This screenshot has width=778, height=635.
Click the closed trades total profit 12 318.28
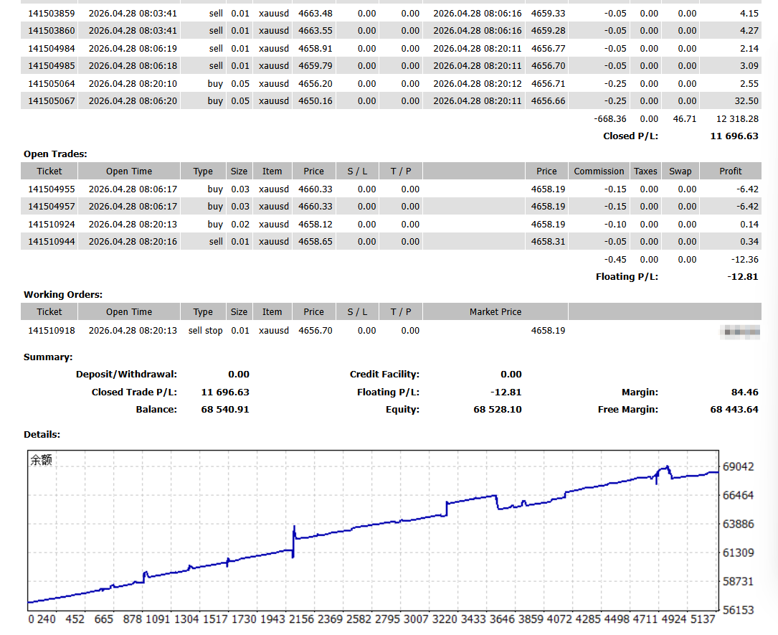pos(737,119)
